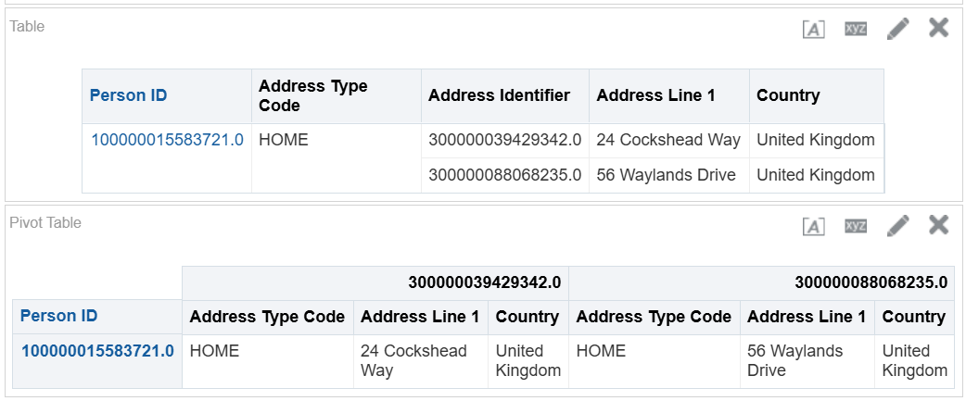Viewport: 966px width, 401px height.
Task: Remove the Pivot Table view with X icon
Action: (938, 224)
